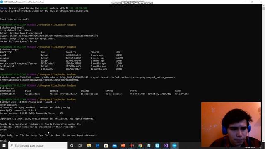Click the 'Start interactive shell' text

[x=14, y=19]
